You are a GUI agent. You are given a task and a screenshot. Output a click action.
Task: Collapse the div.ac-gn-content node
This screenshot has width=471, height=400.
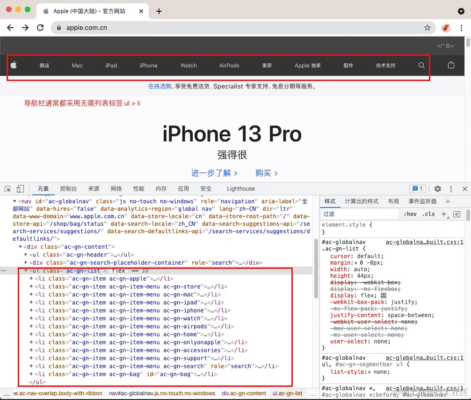(20, 247)
